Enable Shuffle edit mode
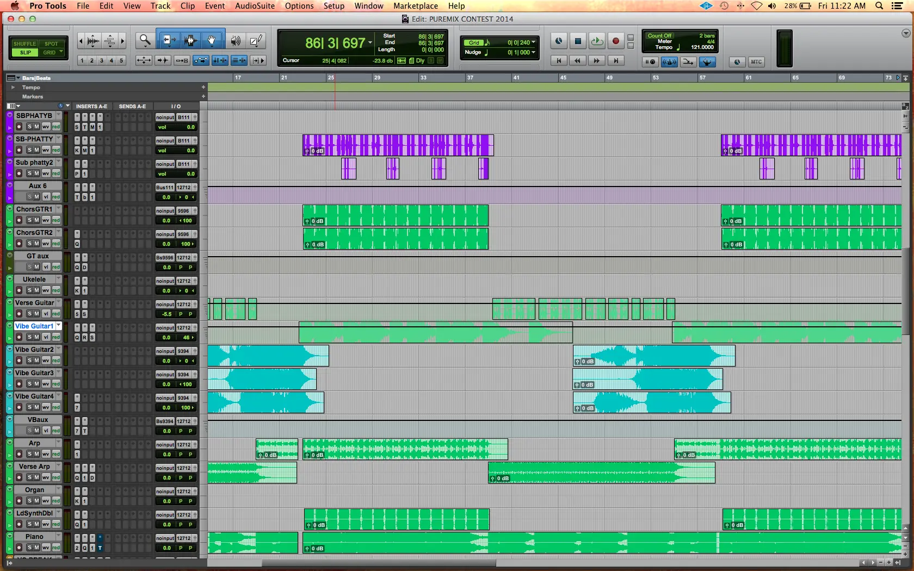Viewport: 914px width, 571px height. (x=24, y=44)
